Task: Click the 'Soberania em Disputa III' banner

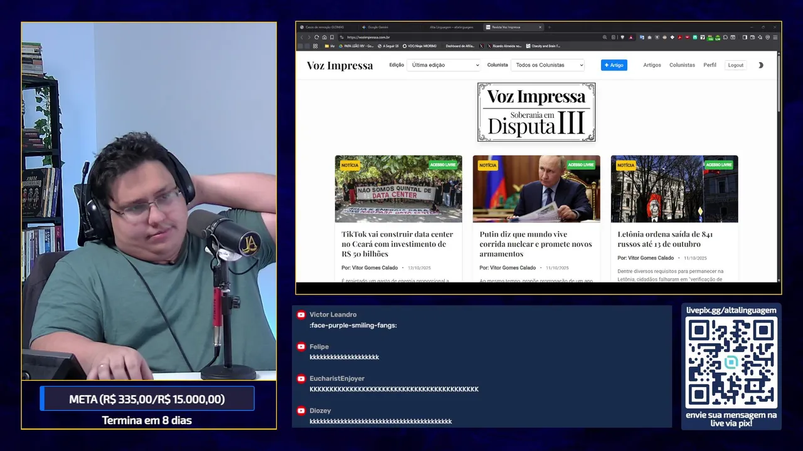Action: 536,112
